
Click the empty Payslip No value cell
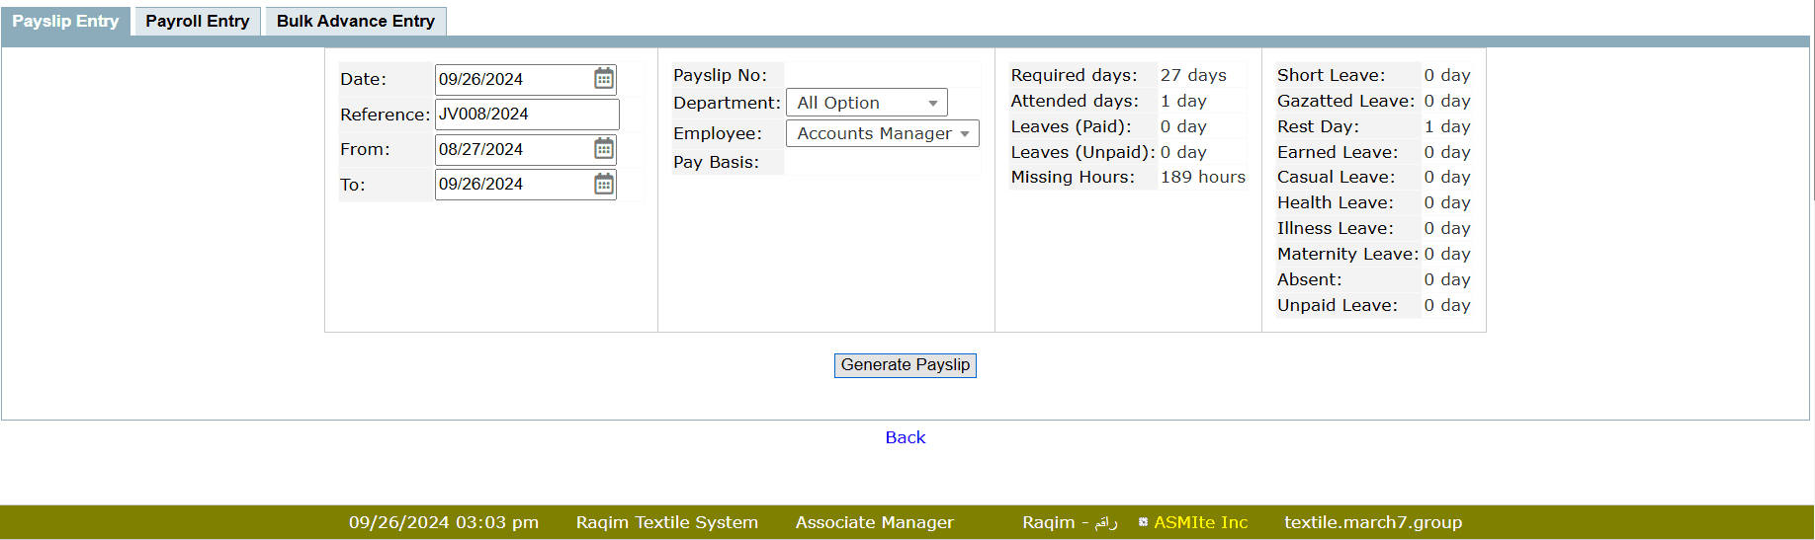coord(882,75)
